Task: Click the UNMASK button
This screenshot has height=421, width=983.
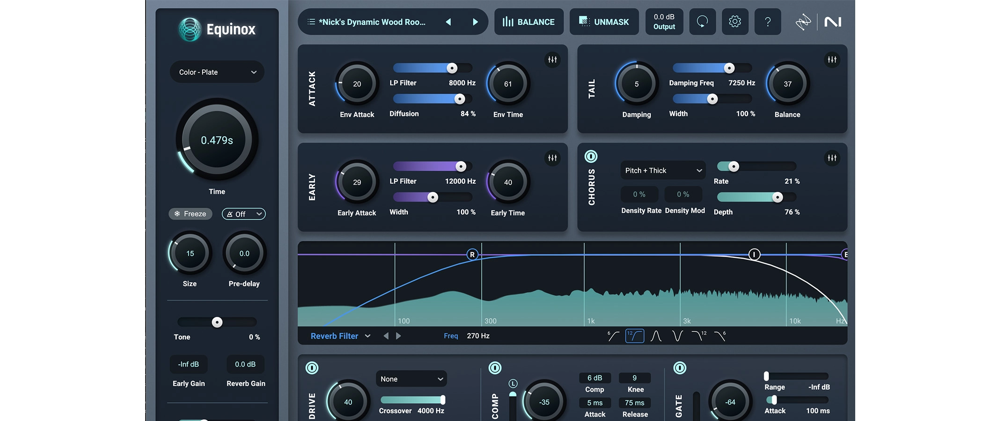Action: pyautogui.click(x=604, y=22)
